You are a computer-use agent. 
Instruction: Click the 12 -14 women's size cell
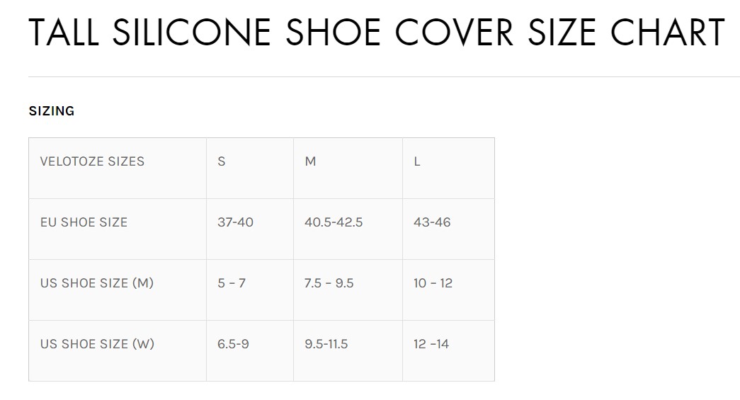tap(431, 344)
